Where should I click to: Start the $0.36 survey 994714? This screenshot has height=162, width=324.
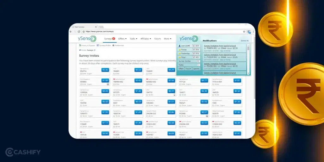pos(105,70)
